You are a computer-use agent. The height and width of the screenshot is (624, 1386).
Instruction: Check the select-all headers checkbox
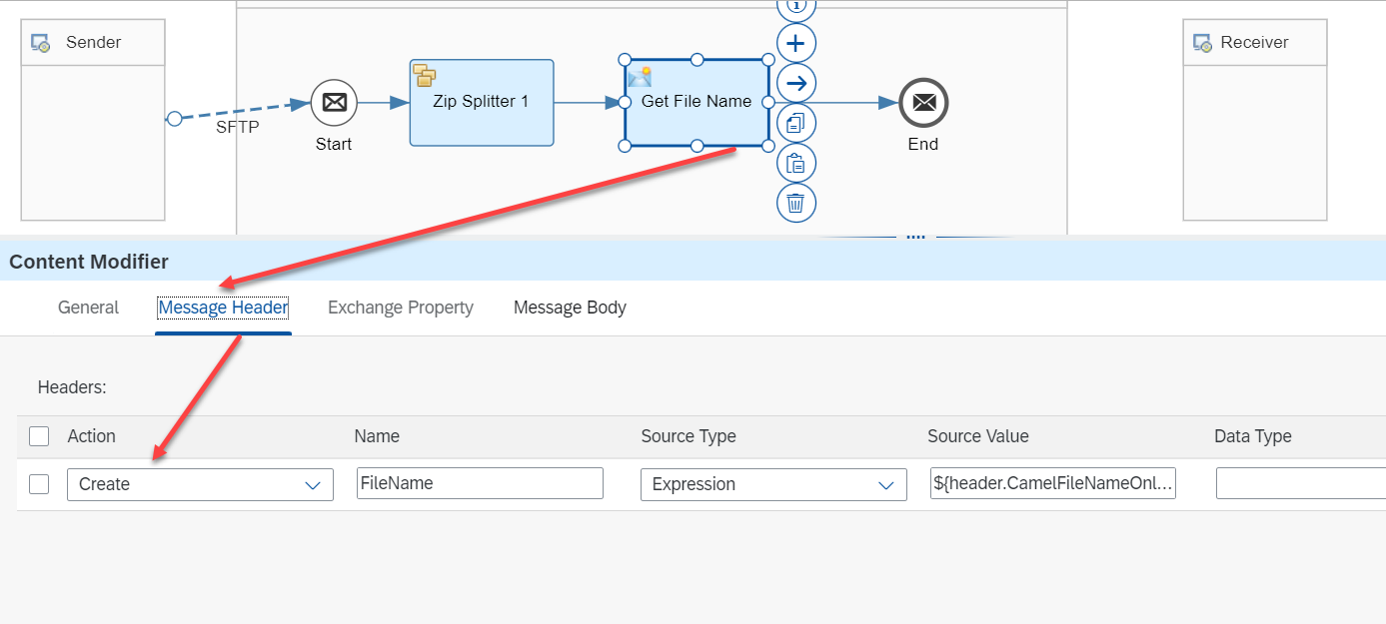coord(38,436)
